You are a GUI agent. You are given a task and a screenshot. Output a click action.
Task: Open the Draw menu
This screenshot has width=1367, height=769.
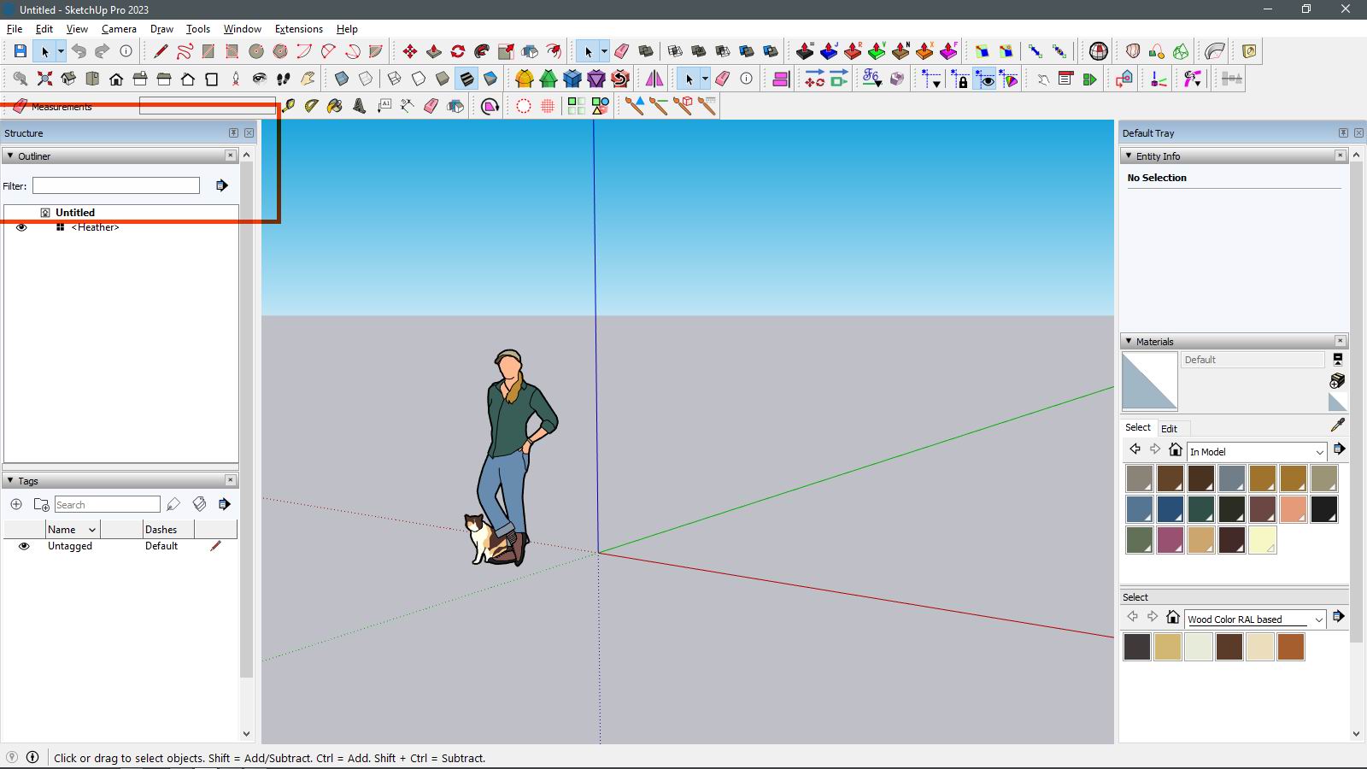tap(161, 28)
